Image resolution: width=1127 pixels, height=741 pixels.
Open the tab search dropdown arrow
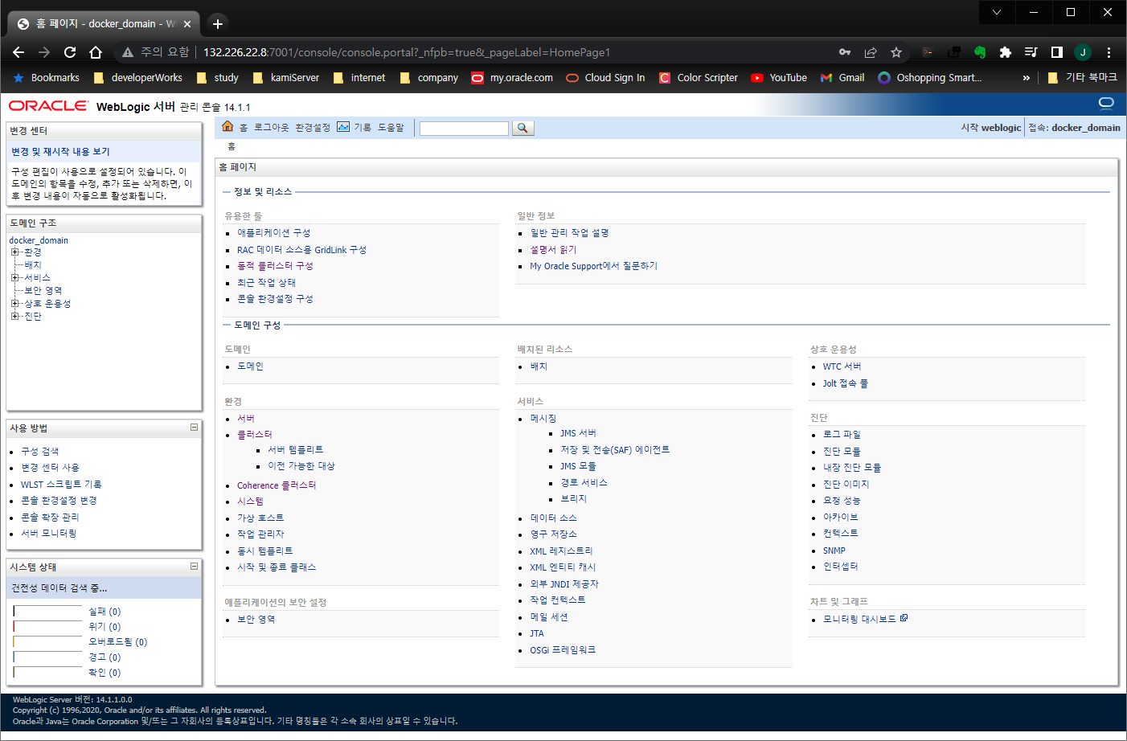(x=997, y=12)
